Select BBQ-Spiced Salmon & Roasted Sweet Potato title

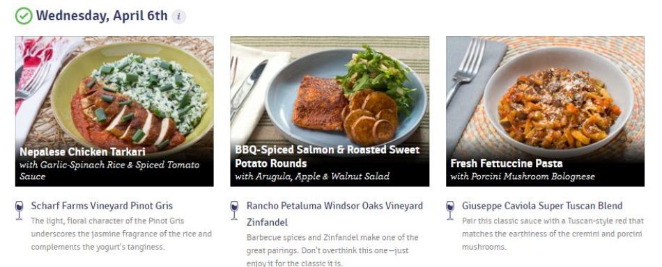(328, 156)
